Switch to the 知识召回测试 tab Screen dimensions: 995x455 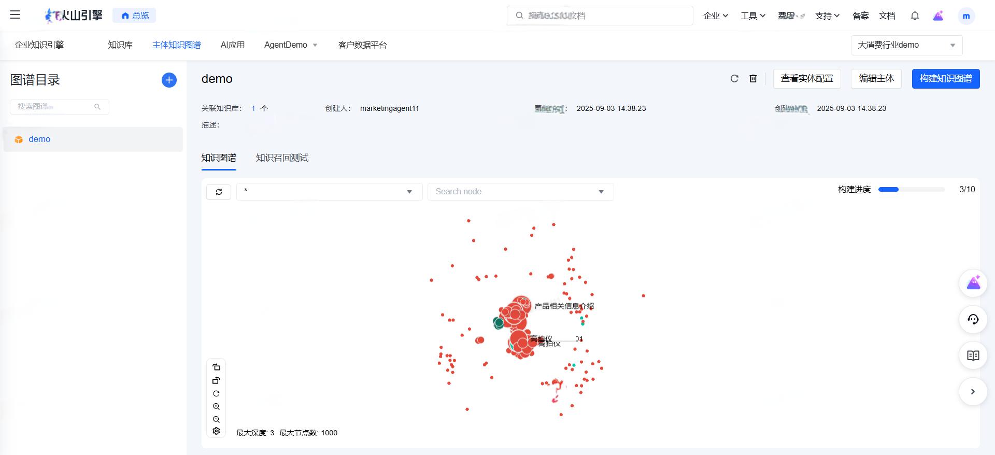pos(282,158)
